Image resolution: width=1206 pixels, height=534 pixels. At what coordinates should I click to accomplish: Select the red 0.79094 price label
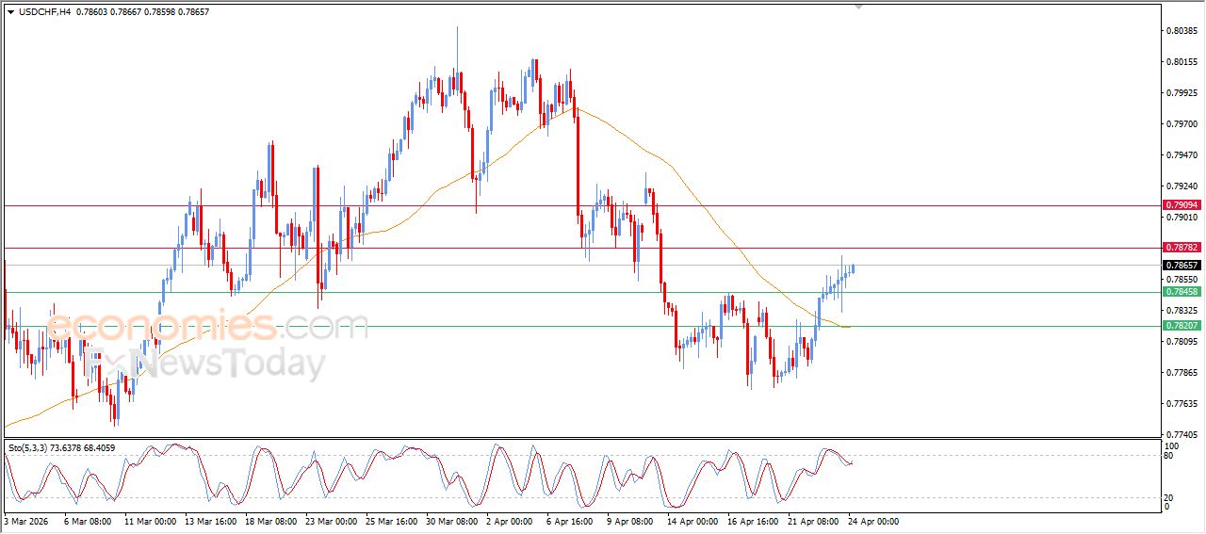point(1182,205)
